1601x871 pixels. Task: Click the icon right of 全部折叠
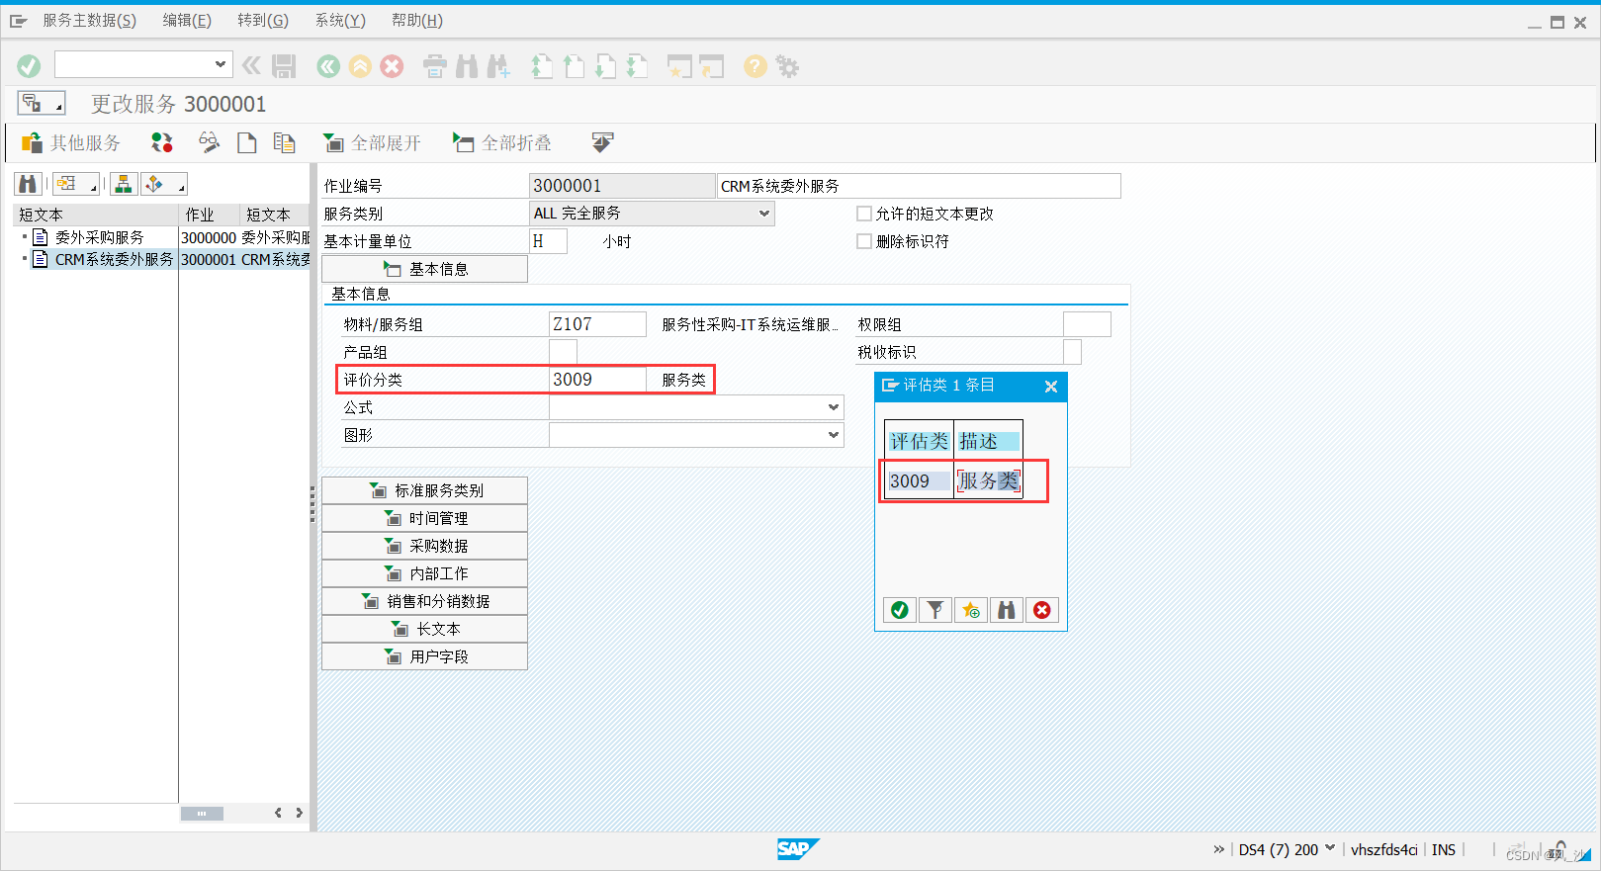point(602,143)
